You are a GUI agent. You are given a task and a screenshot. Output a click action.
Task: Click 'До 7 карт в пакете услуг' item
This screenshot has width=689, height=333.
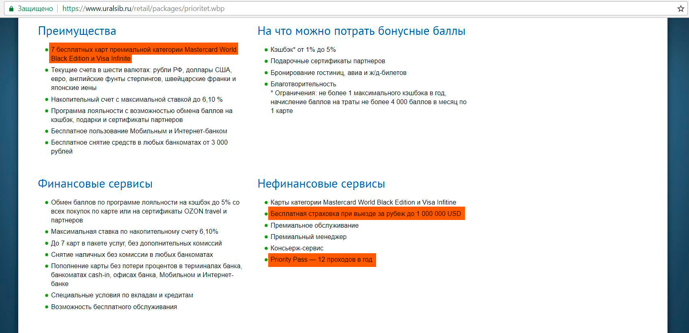click(x=136, y=243)
